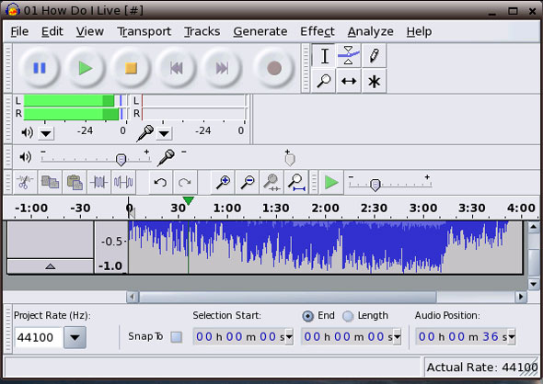
Task: Click the yellow Stop button
Action: coord(131,68)
